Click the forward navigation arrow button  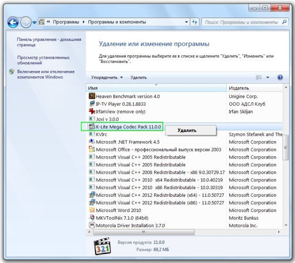point(26,22)
